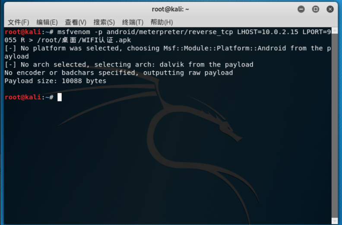Click 'LHOST=10.0.2.15' in the command
Screen dimensions: 342x225
pos(268,32)
